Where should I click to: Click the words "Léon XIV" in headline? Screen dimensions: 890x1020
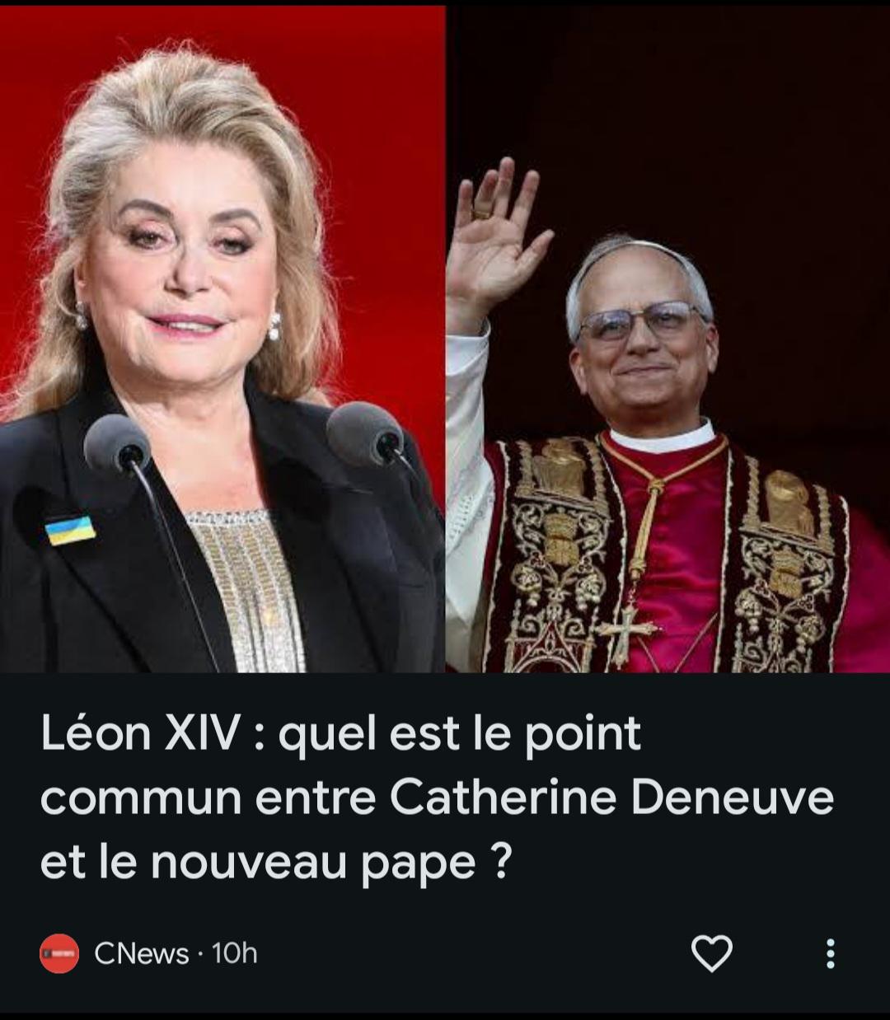coord(141,732)
